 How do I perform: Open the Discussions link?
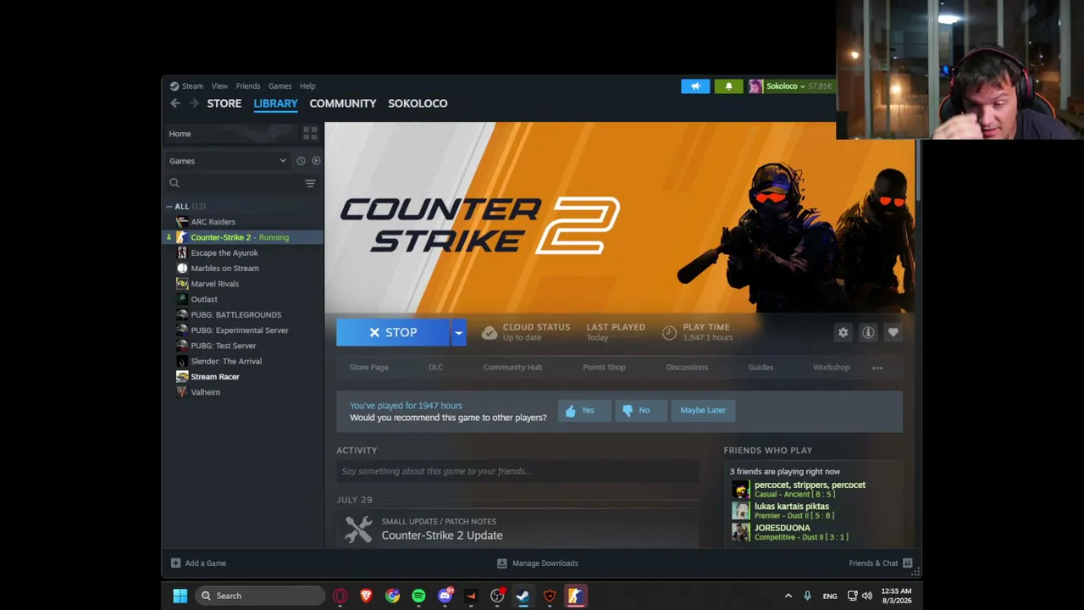point(687,368)
